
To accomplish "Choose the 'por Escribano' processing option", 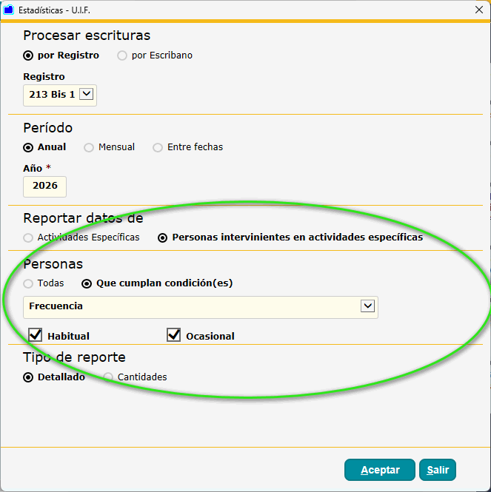I will click(123, 55).
